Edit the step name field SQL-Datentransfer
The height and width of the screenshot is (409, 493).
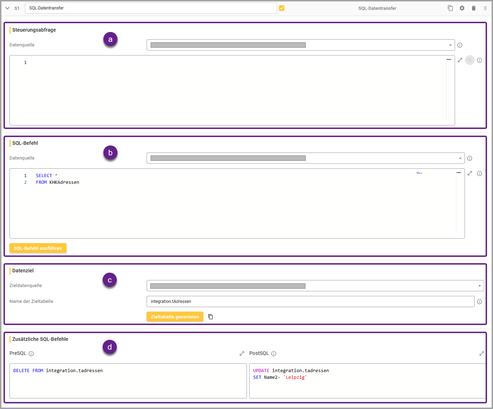[x=151, y=8]
